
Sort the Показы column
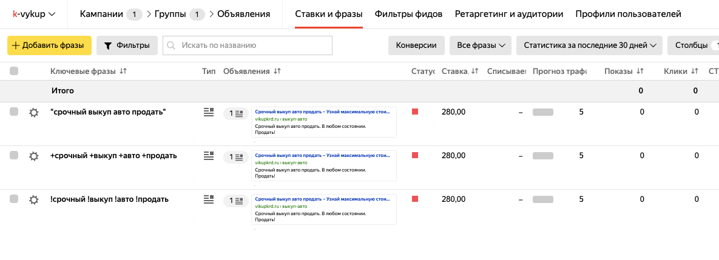tap(640, 72)
